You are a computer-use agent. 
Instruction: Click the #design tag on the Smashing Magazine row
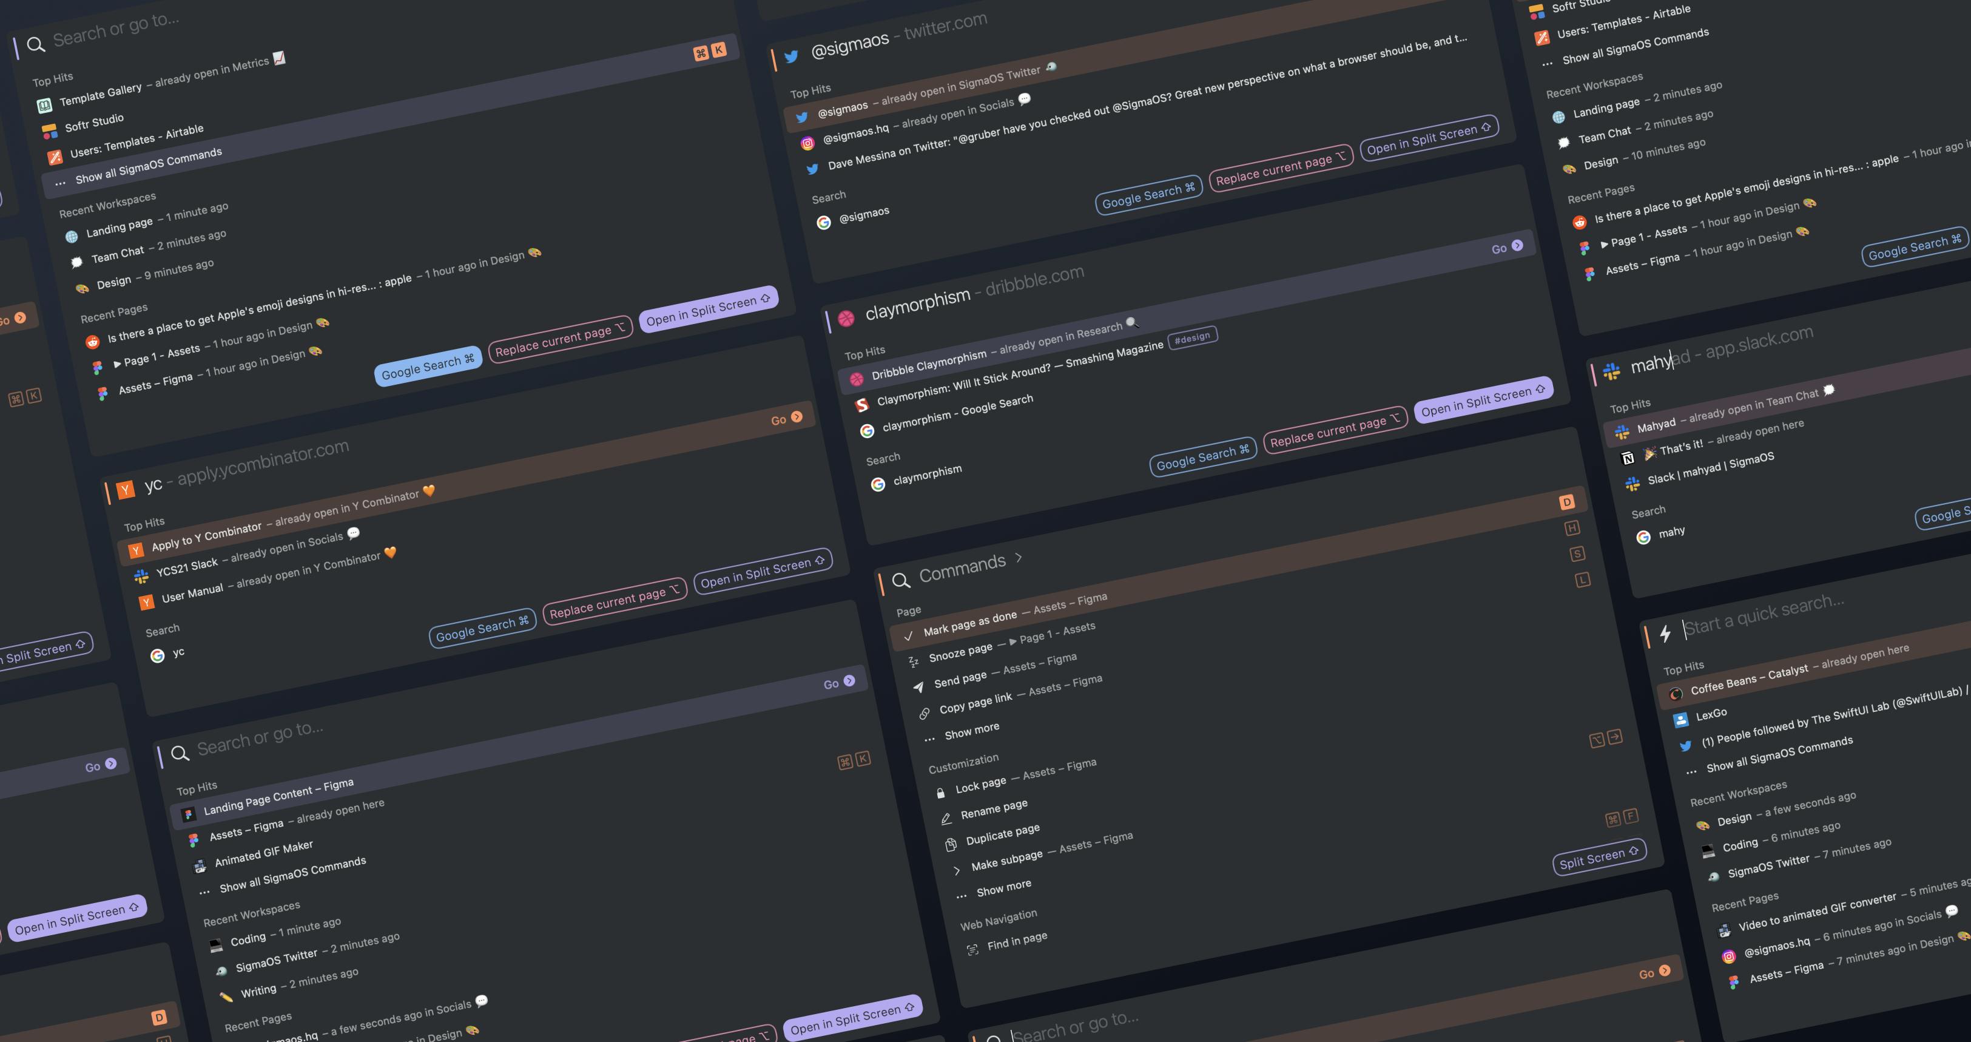[1192, 337]
